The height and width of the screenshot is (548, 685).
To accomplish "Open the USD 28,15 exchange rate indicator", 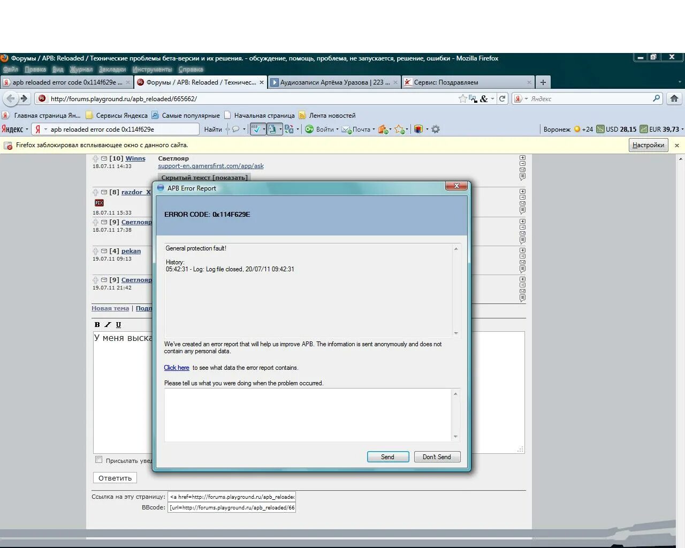I will click(x=616, y=129).
